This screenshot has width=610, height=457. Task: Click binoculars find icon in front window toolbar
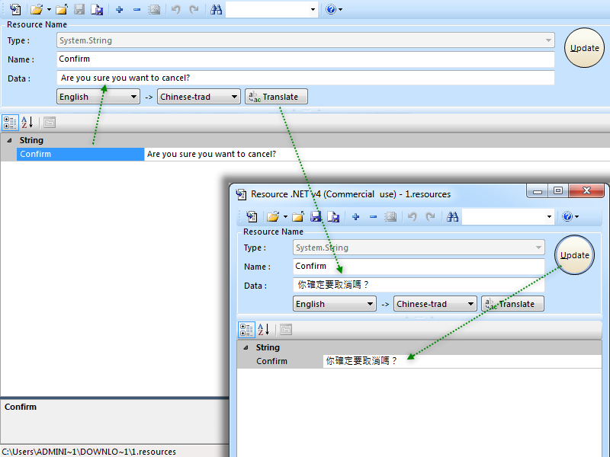(452, 216)
